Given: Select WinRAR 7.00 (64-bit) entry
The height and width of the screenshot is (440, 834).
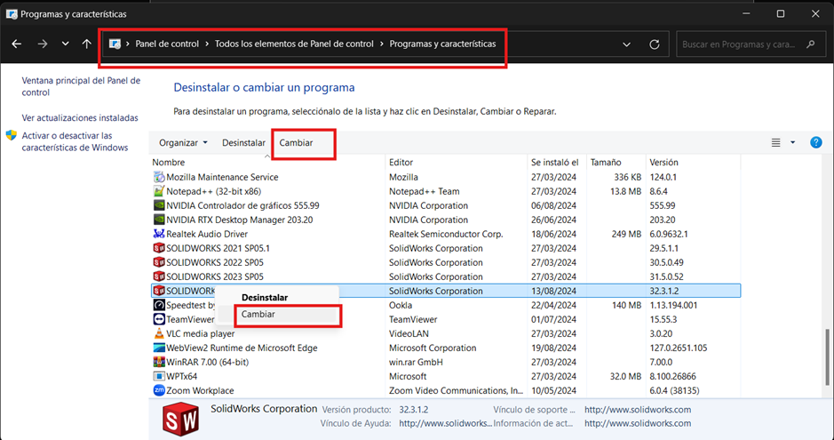Looking at the screenshot, I should [x=208, y=363].
